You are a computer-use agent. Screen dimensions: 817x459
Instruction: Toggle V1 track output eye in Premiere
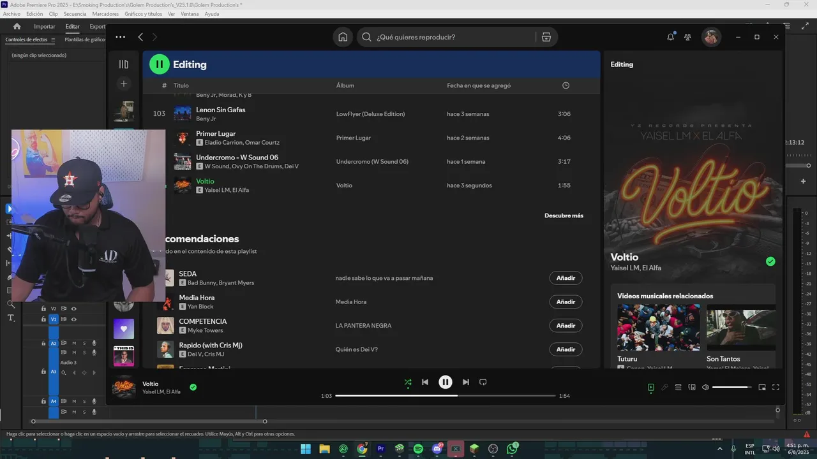point(73,319)
